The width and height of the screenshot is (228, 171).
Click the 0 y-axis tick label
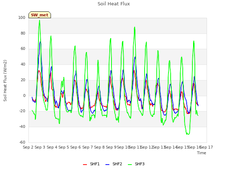(24, 95)
